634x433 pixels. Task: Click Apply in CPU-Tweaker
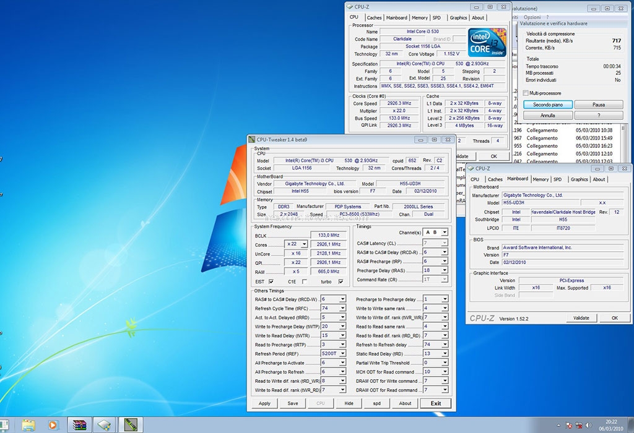click(264, 403)
